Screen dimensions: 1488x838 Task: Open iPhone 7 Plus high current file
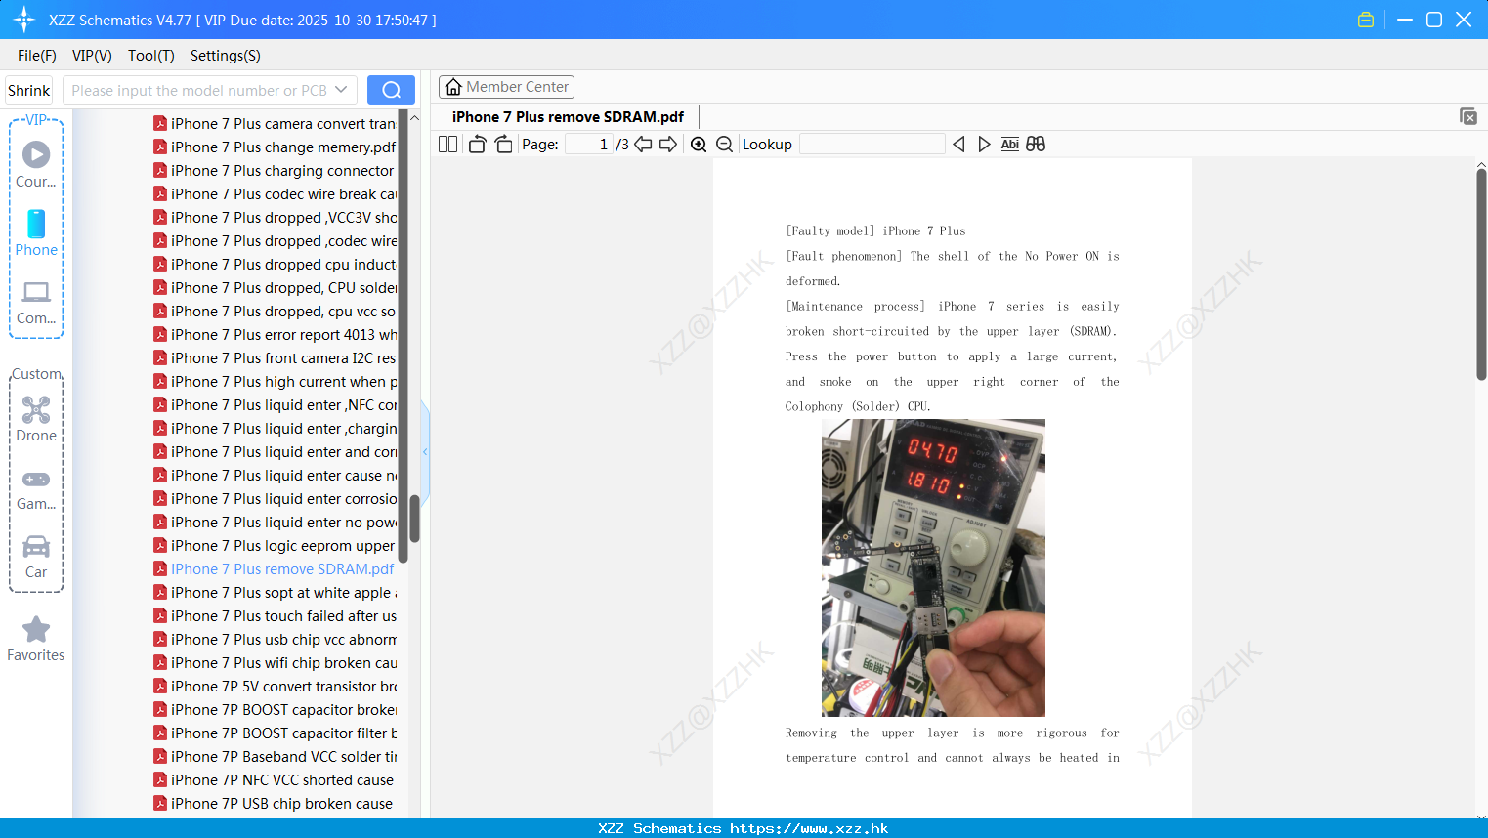275,382
